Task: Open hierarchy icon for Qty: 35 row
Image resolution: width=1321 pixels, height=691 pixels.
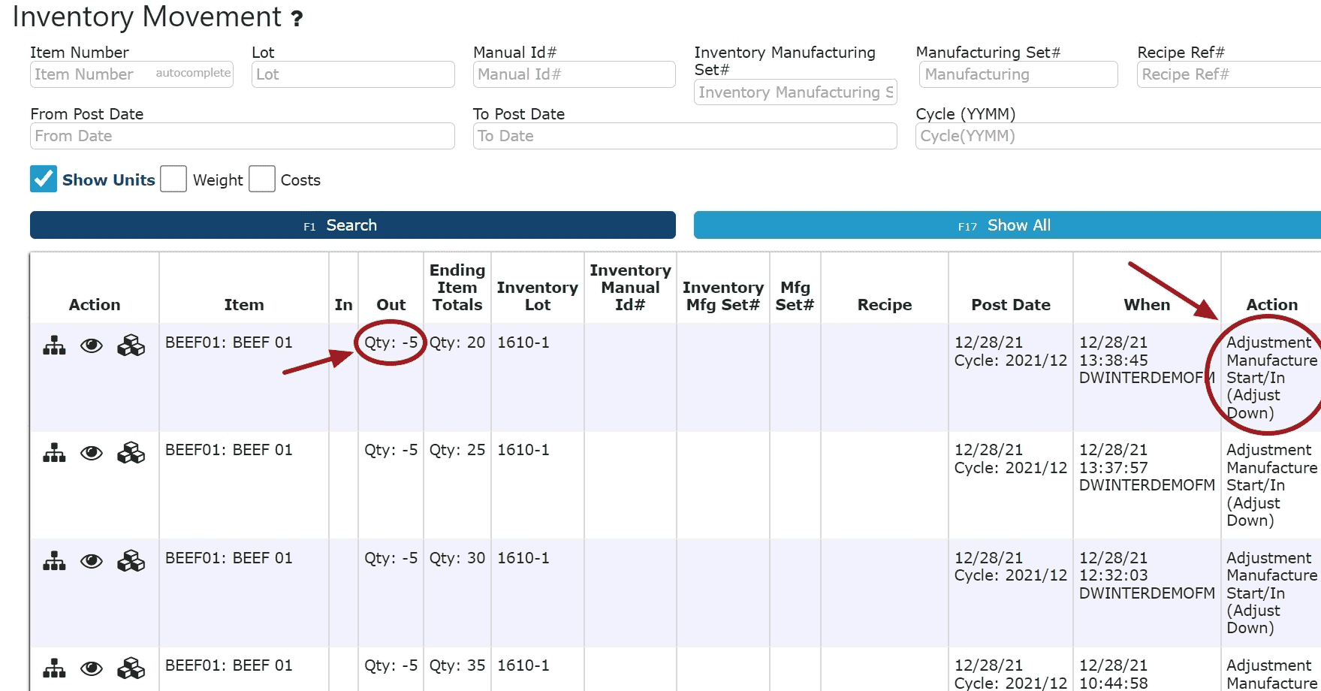Action: (x=54, y=668)
